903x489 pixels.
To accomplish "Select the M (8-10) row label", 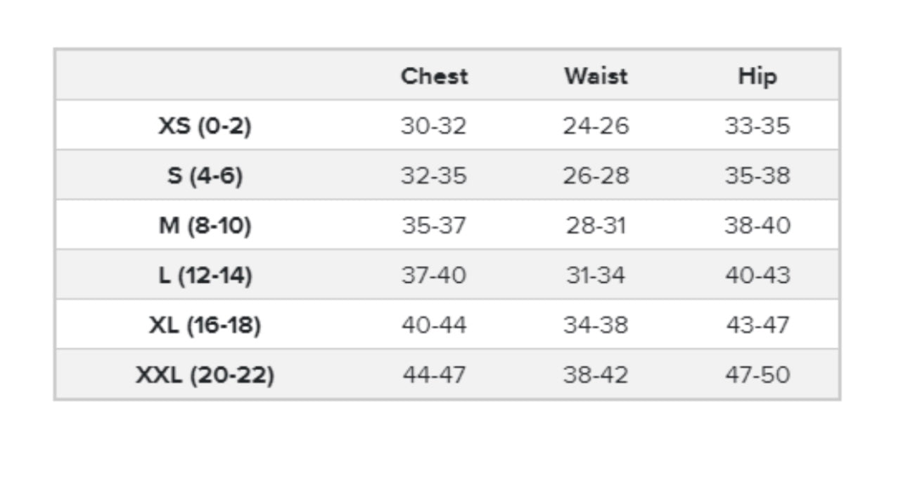I will (205, 226).
